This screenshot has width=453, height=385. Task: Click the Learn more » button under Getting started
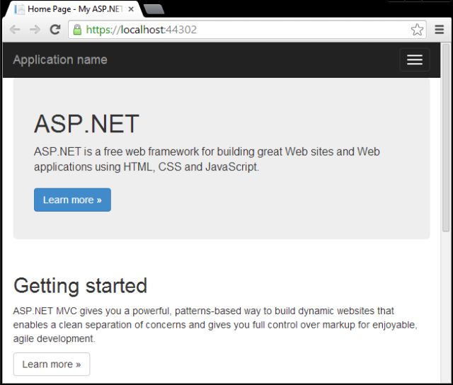click(x=52, y=364)
